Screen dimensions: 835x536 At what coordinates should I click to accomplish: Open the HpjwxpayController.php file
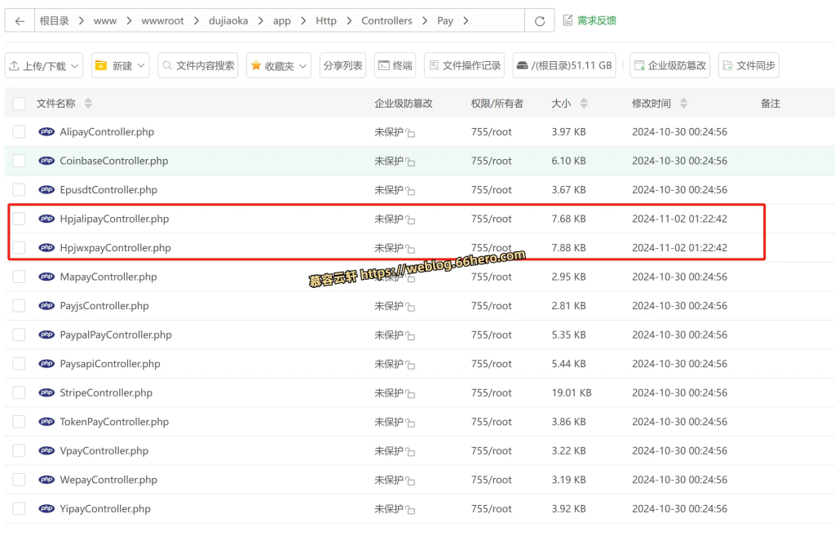tap(115, 248)
